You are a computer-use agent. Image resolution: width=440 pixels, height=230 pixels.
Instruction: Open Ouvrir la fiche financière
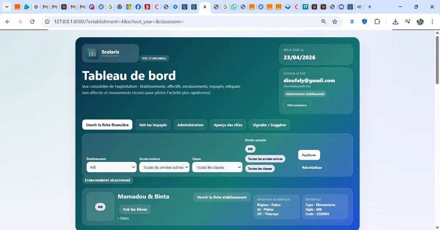click(x=107, y=125)
